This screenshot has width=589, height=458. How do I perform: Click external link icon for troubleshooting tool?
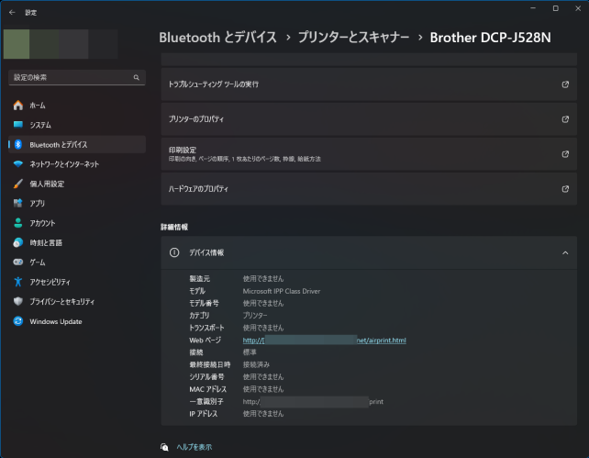565,84
